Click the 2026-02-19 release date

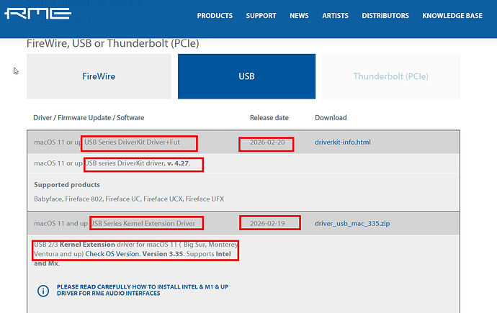(x=269, y=224)
